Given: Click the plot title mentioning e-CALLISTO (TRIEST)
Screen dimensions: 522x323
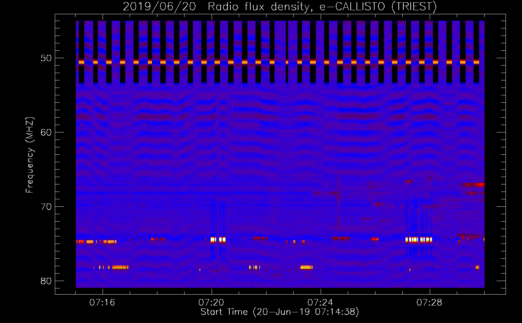Looking at the screenshot, I should (280, 6).
